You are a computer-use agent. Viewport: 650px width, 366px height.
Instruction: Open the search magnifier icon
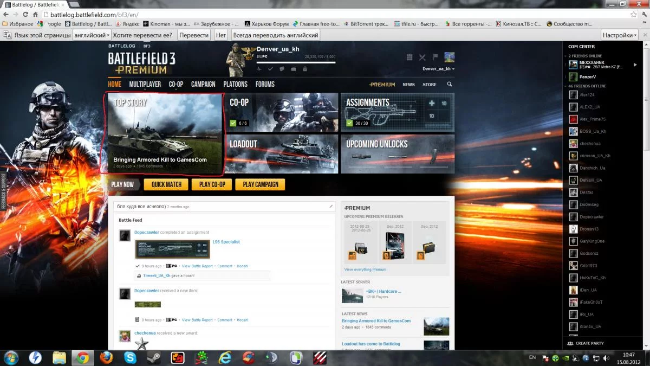tap(449, 85)
